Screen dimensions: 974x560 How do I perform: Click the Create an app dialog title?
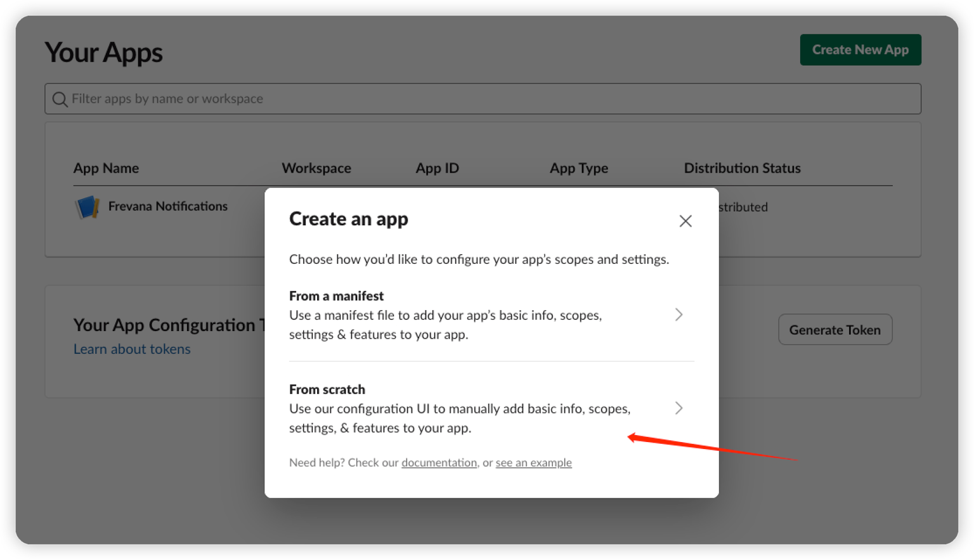[x=349, y=219]
